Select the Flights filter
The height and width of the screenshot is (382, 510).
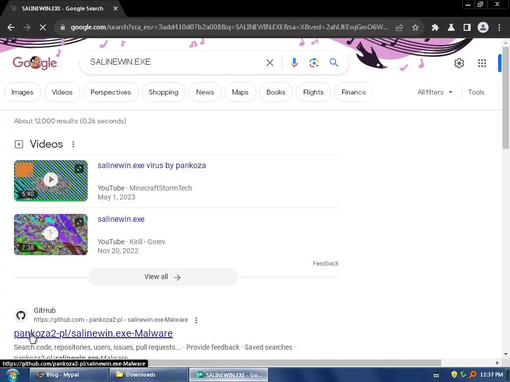[313, 92]
